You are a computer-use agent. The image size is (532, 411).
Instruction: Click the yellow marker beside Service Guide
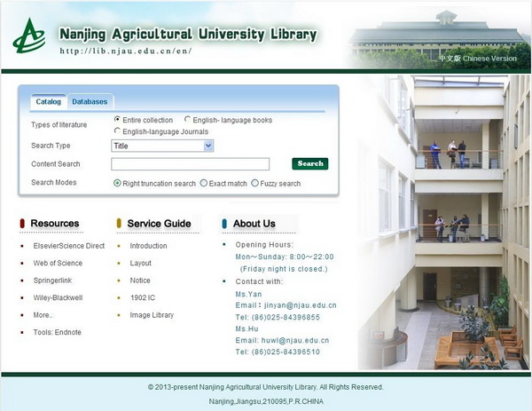pyautogui.click(x=119, y=224)
